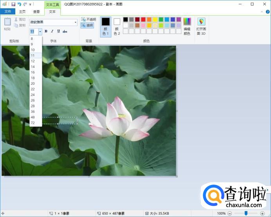Toggle Italic text formatting
This screenshot has width=271, height=217.
pos(52,31)
